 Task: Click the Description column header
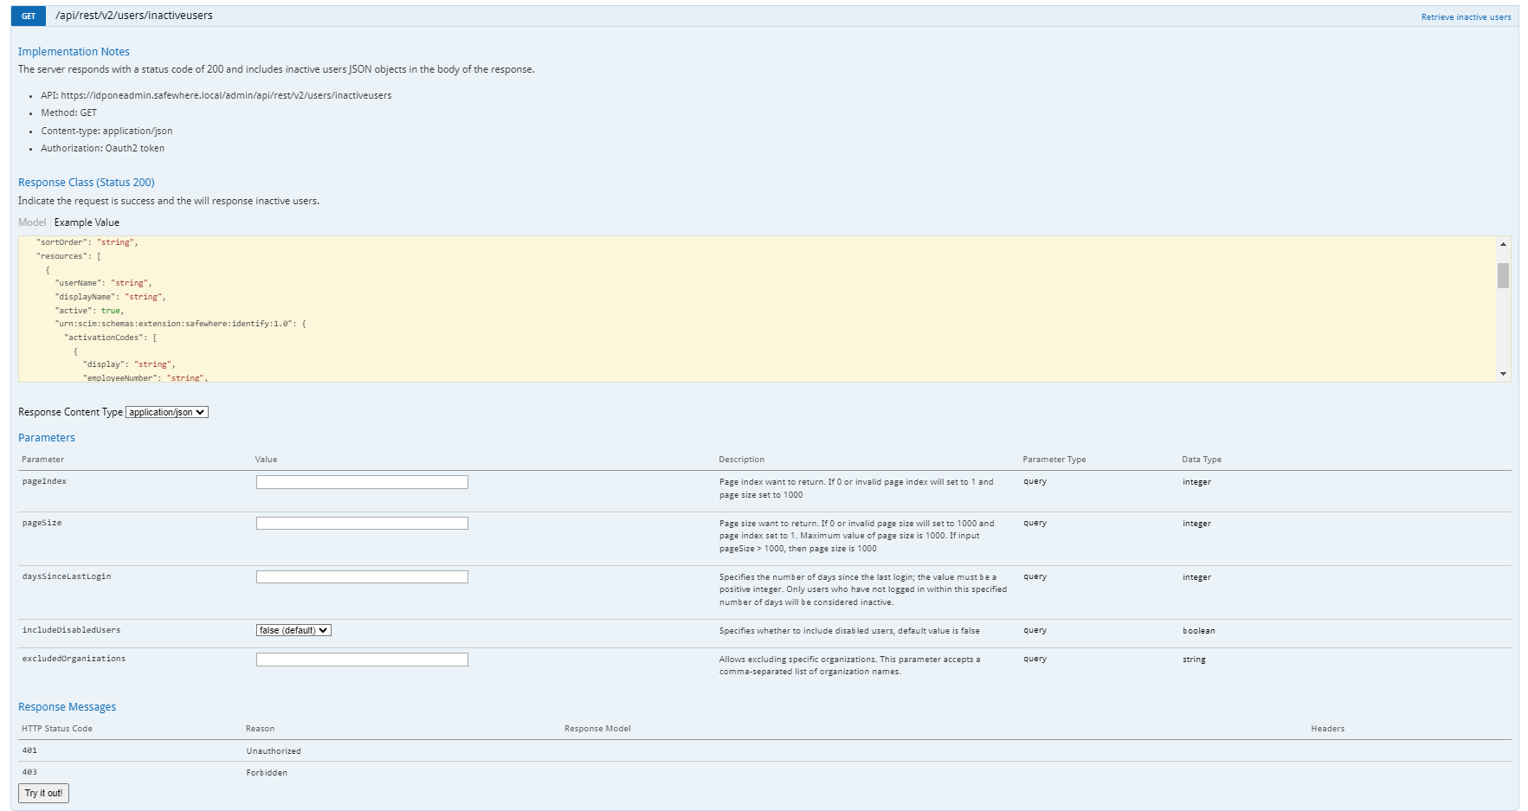tap(742, 460)
